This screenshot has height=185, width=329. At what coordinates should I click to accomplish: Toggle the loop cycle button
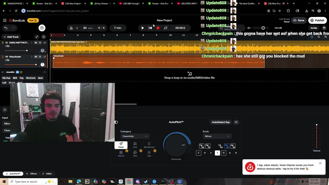coord(166,28)
